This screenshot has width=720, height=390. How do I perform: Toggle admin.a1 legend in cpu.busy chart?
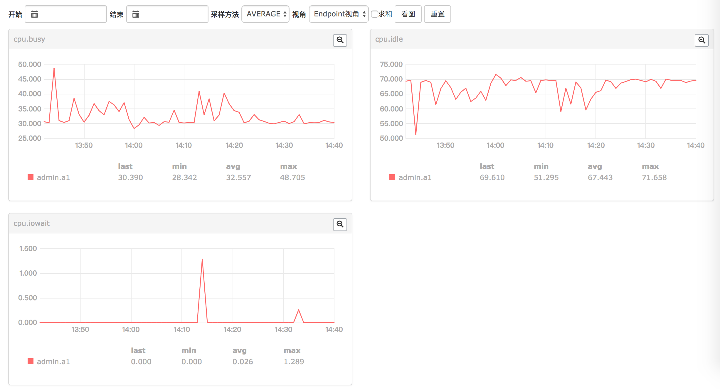pos(53,177)
